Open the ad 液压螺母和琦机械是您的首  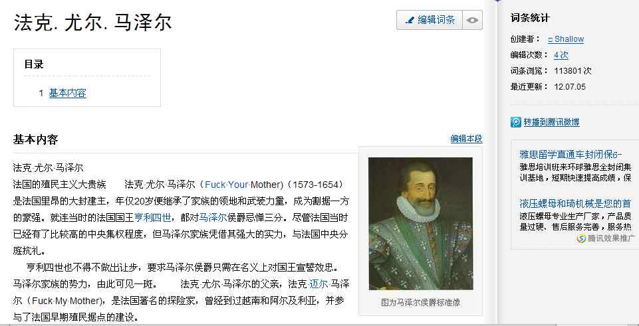pyautogui.click(x=575, y=203)
